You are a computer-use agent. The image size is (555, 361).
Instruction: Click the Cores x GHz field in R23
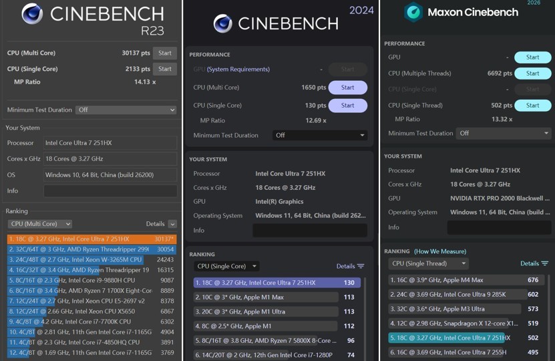110,158
